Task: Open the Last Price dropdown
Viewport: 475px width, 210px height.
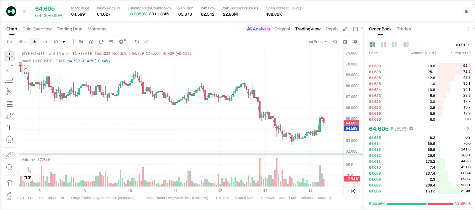Action: coord(316,42)
